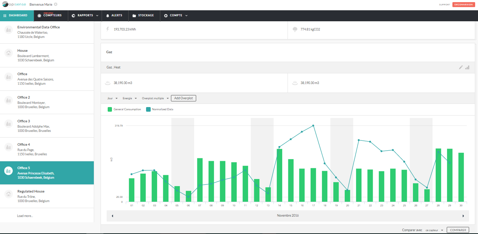Select Office 2 on Boulevard Montoyer
The width and height of the screenshot is (478, 234).
[47, 102]
